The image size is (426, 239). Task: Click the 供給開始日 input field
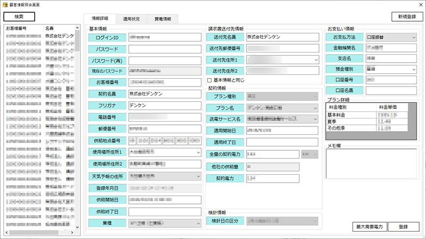(x=165, y=200)
